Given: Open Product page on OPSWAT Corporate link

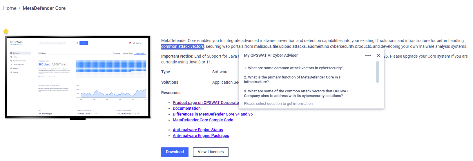Looking at the screenshot, I should (x=206, y=103).
